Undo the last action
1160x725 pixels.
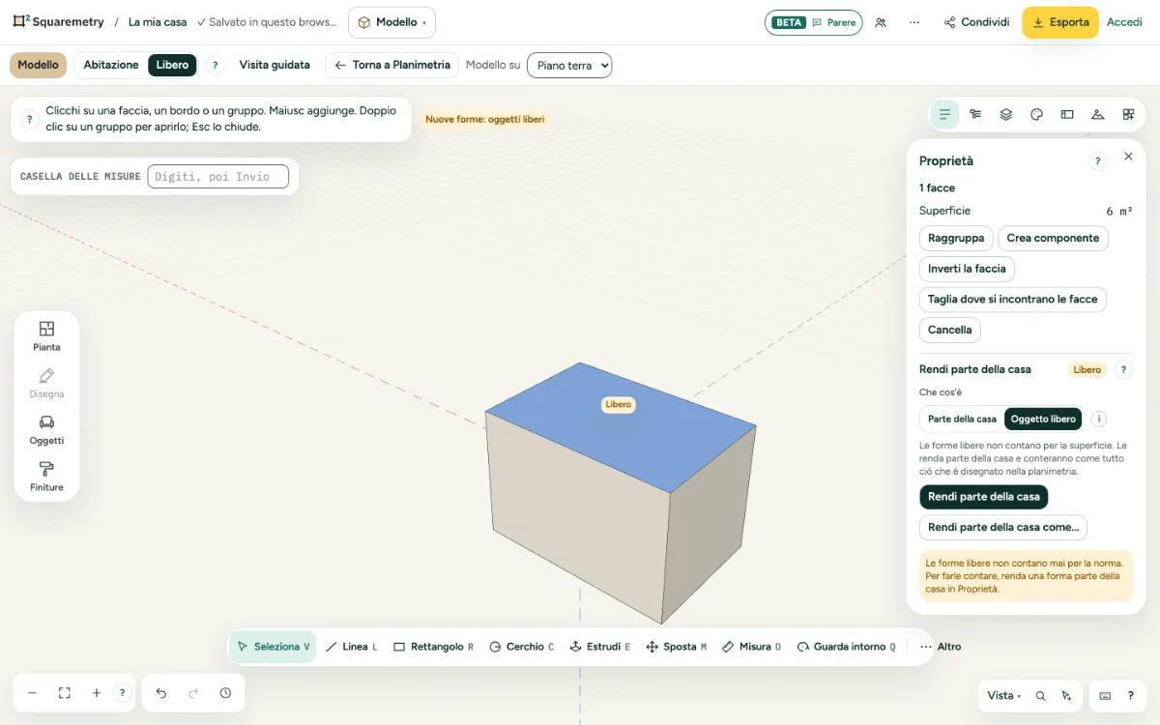(x=161, y=693)
